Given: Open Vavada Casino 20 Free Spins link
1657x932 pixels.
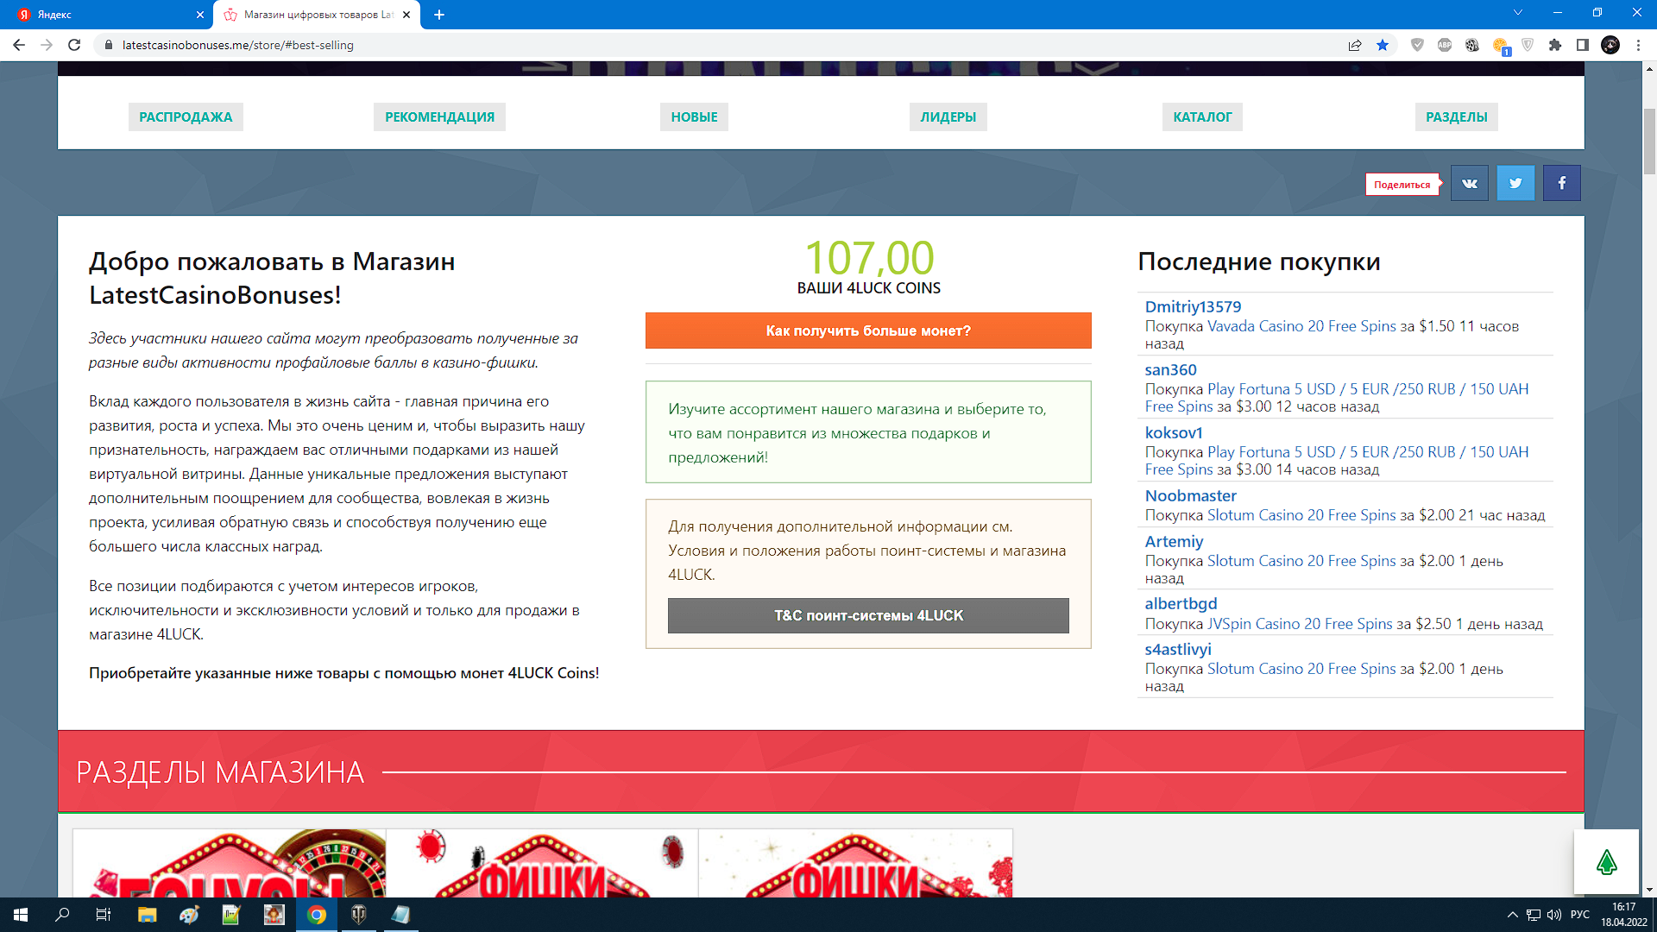Looking at the screenshot, I should [x=1301, y=326].
